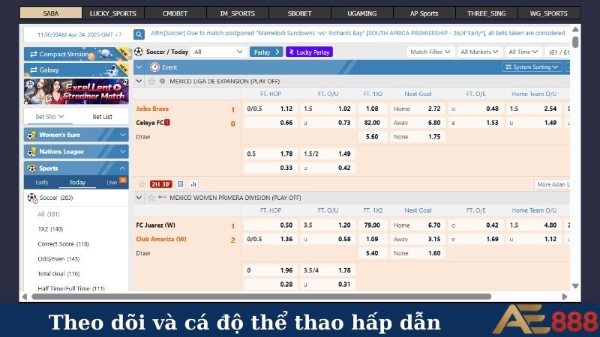Bet Jaiba Brava handicap odds 1.12
Screen dimensions: 600x337
[271, 109]
